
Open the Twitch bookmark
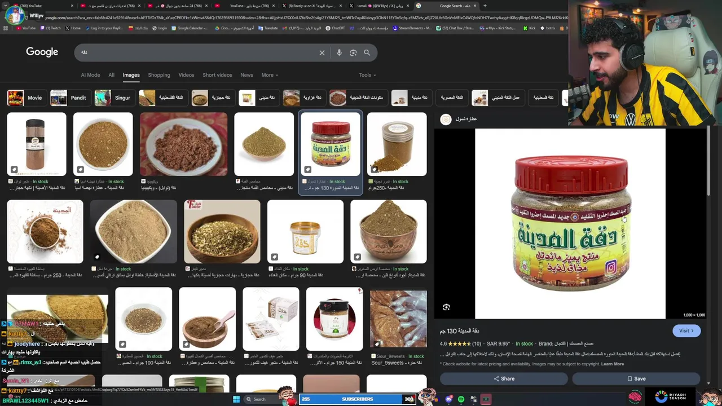pyautogui.click(x=50, y=28)
